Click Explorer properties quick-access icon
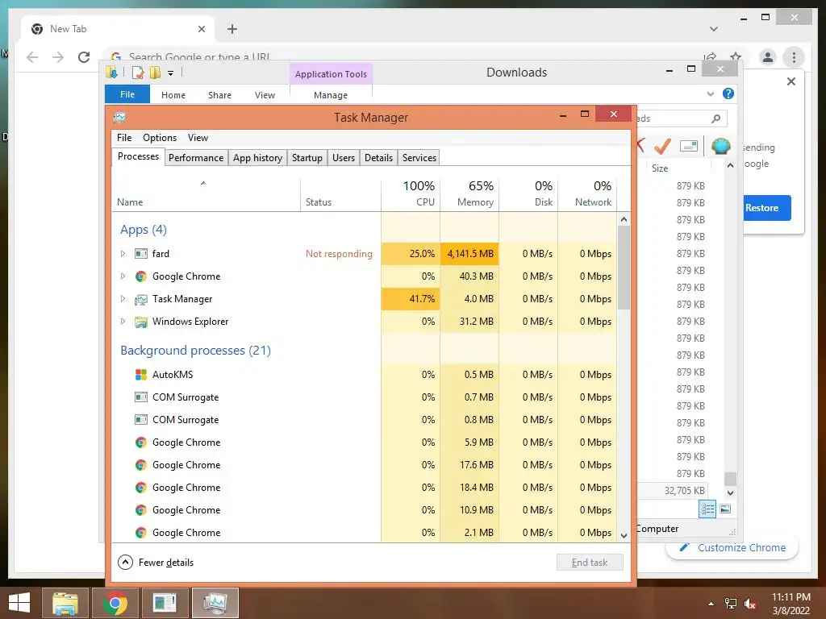Image resolution: width=826 pixels, height=619 pixels. [137, 73]
